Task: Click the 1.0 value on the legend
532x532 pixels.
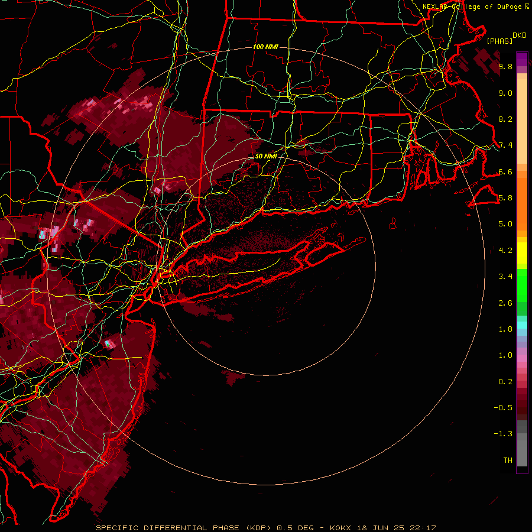Action: tap(505, 355)
